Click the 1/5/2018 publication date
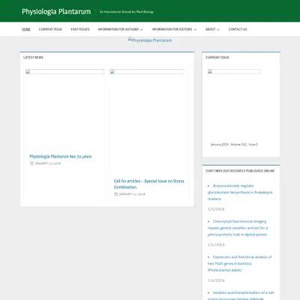Screen dimensions: 300x300 [216, 209]
